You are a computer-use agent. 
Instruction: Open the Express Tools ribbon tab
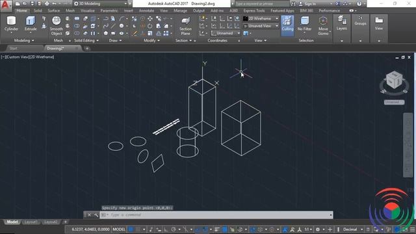click(x=254, y=10)
